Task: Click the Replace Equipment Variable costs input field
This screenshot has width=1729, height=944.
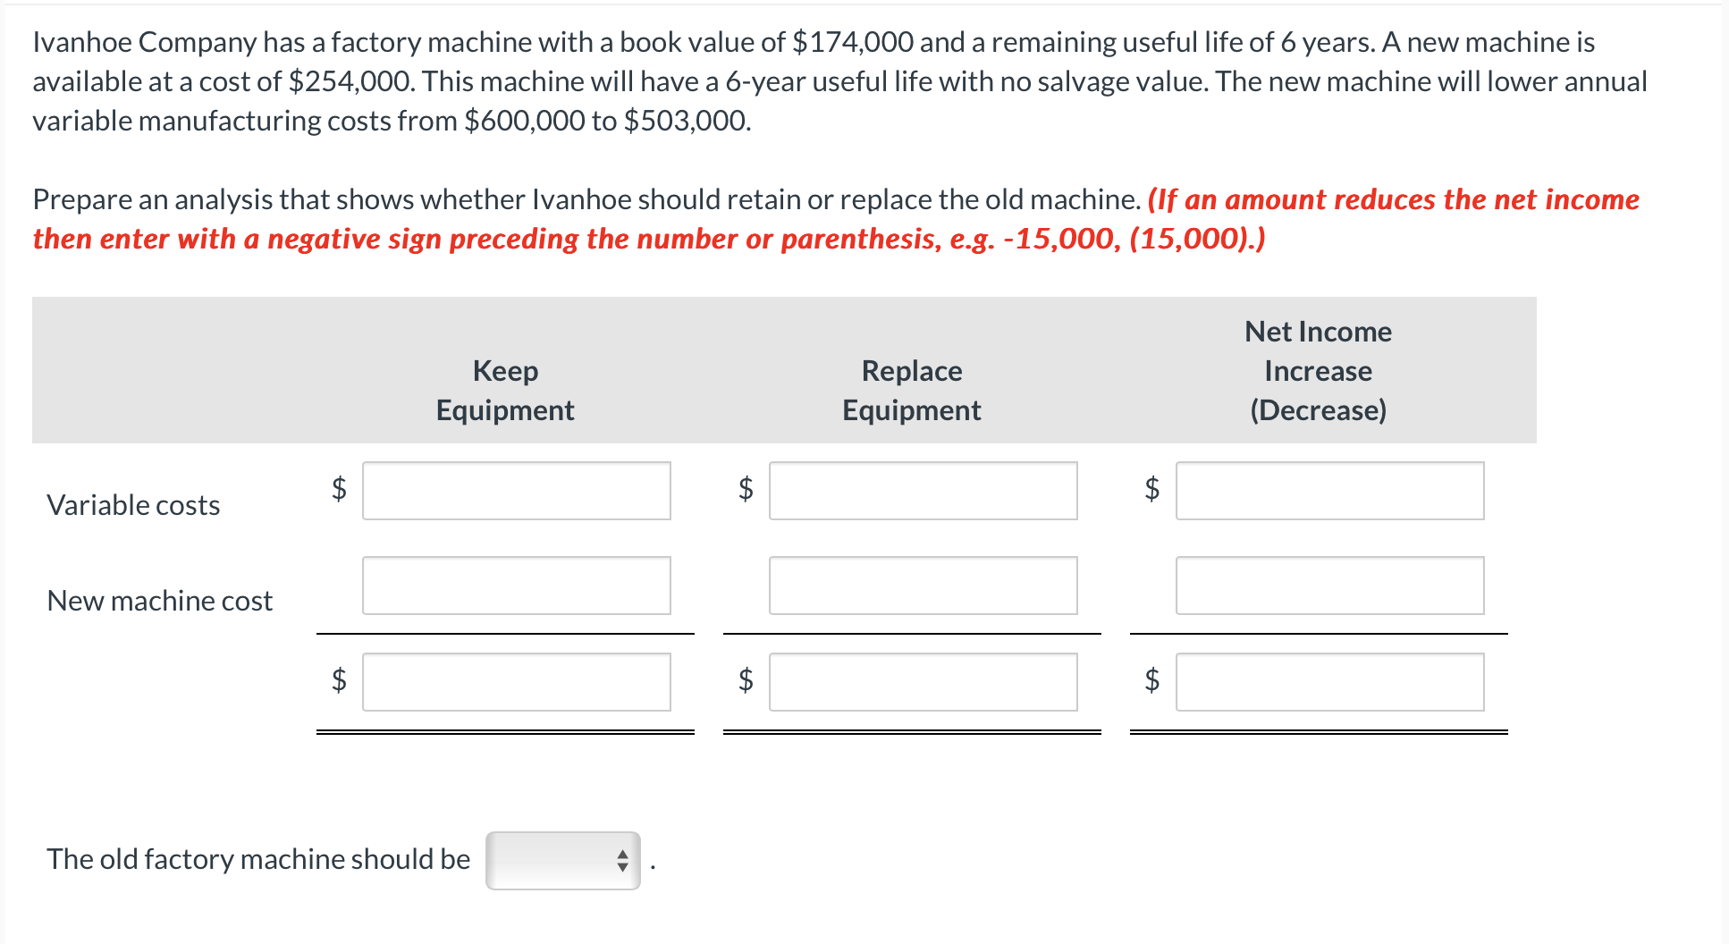Action: coord(924,491)
